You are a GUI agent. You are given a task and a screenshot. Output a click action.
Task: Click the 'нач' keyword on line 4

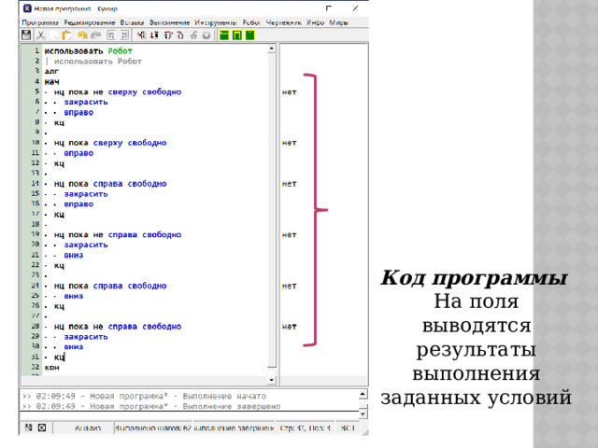(51, 81)
